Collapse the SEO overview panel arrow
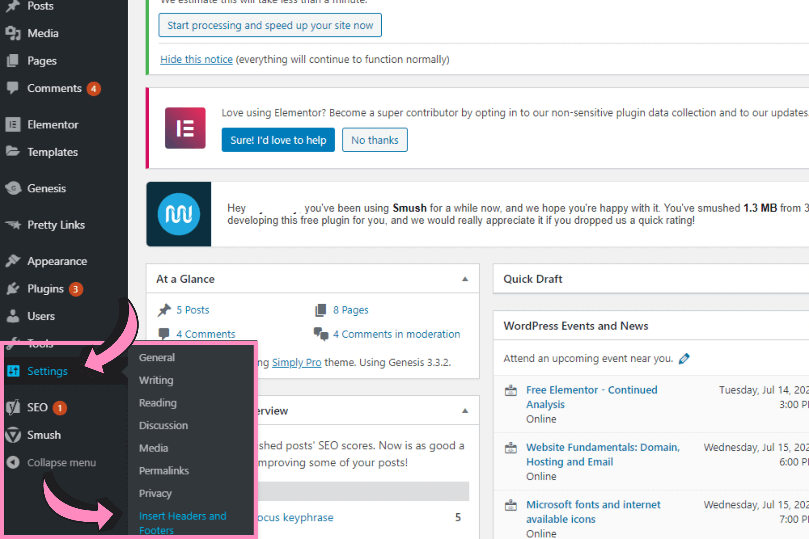Viewport: 809px width, 539px height. [465, 411]
